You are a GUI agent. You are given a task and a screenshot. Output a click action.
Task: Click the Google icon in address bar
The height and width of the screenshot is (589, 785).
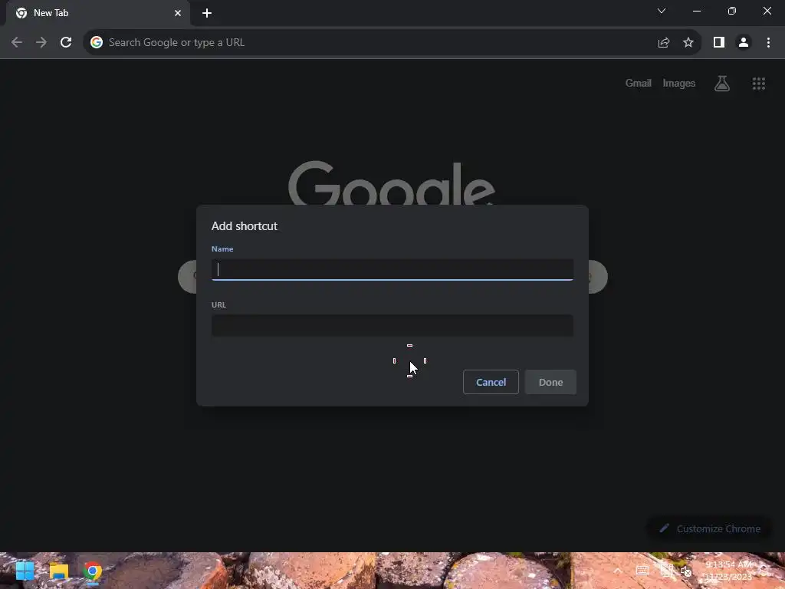(97, 43)
